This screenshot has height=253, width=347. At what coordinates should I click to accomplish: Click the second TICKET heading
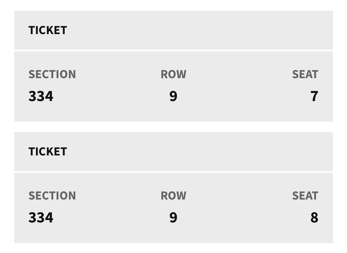click(x=48, y=152)
